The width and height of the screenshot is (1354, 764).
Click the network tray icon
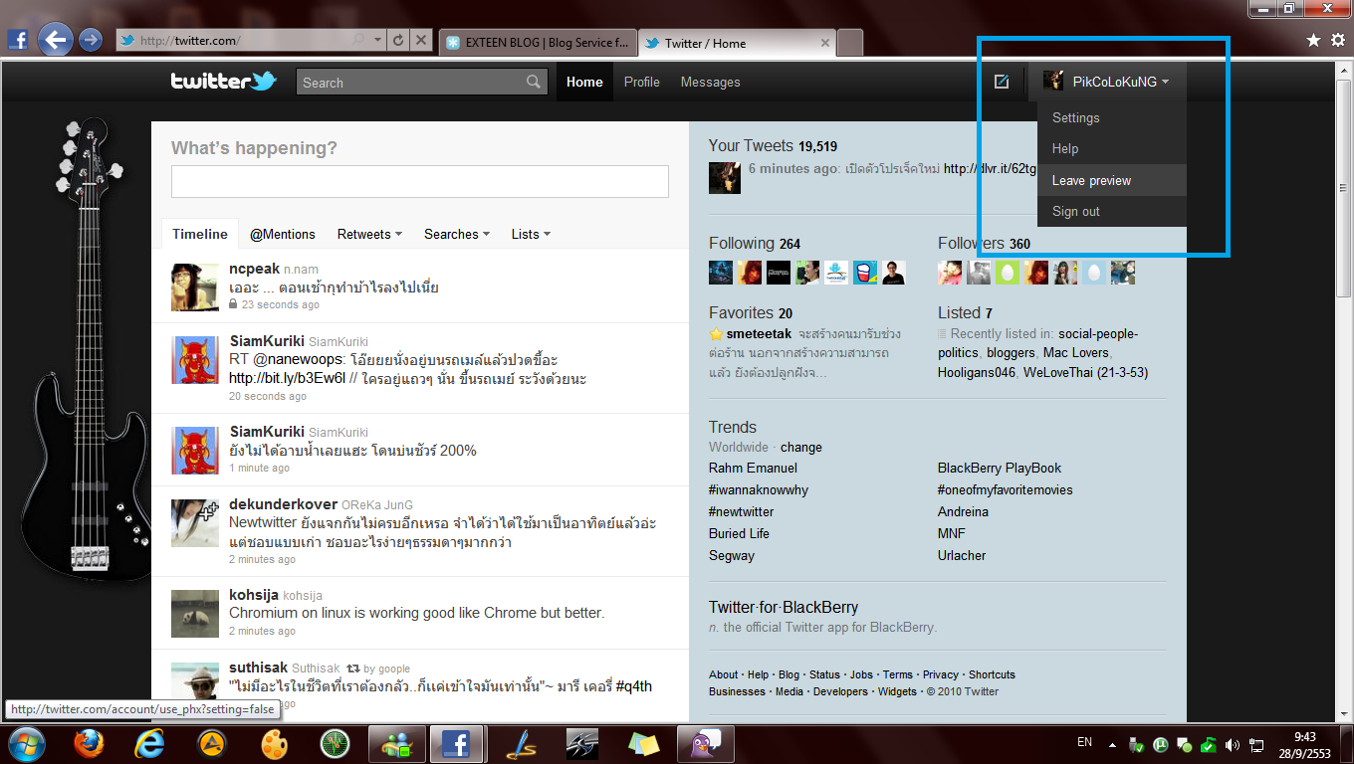pos(1256,744)
